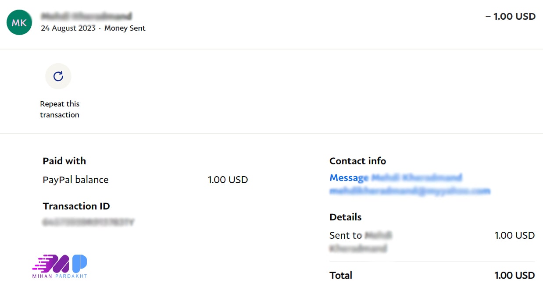Viewport: 543px width, 287px height.
Task: Select the blurred transaction ID value
Action: [x=88, y=223]
